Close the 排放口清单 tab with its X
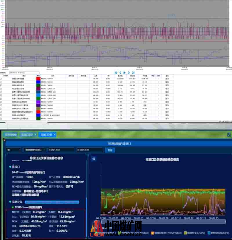Viewport: 232px width, 240px height. (x=35, y=135)
